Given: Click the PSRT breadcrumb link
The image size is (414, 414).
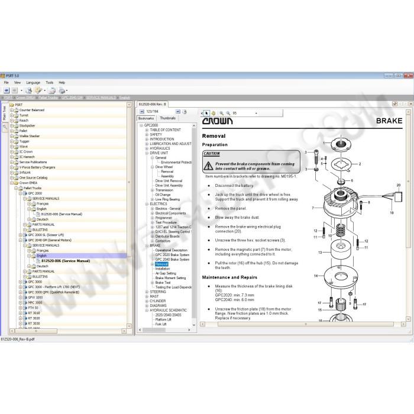Looking at the screenshot, I should coord(8,98).
